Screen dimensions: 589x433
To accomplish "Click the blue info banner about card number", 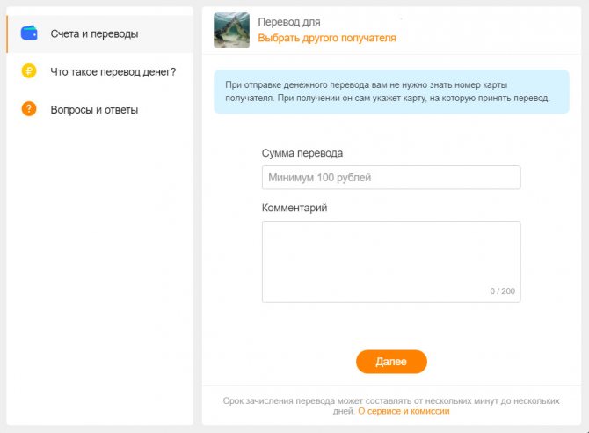I will pos(391,92).
